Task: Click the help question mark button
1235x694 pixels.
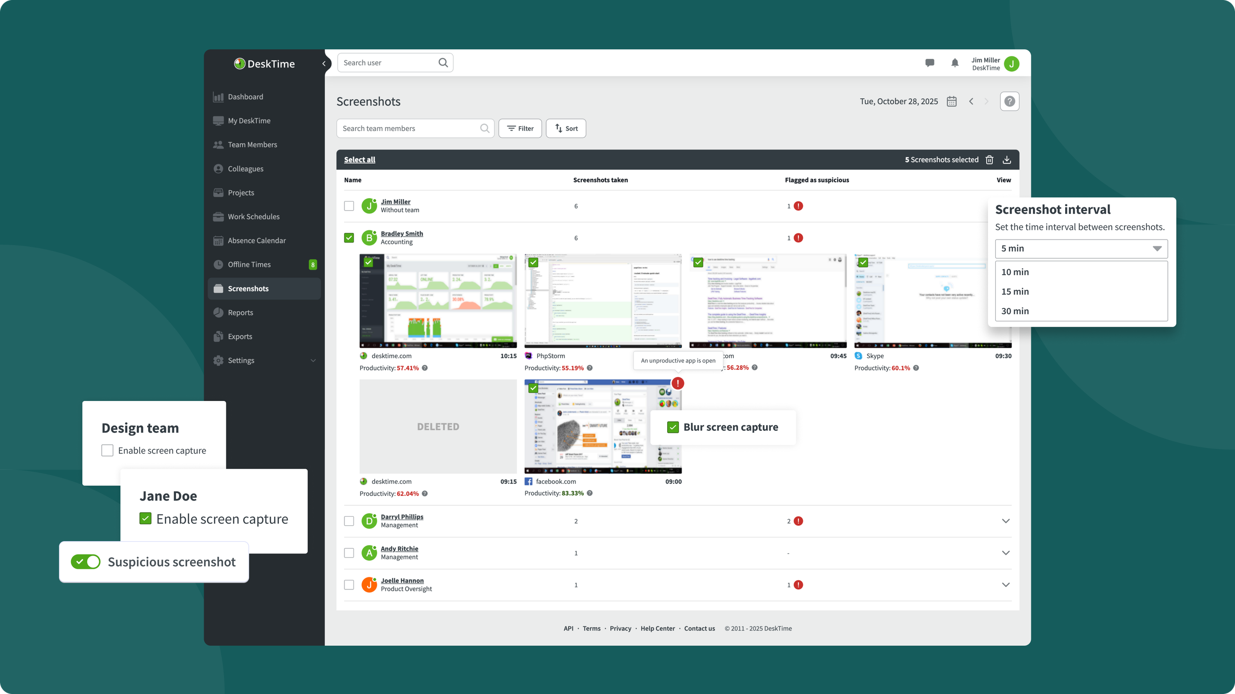Action: click(1009, 101)
